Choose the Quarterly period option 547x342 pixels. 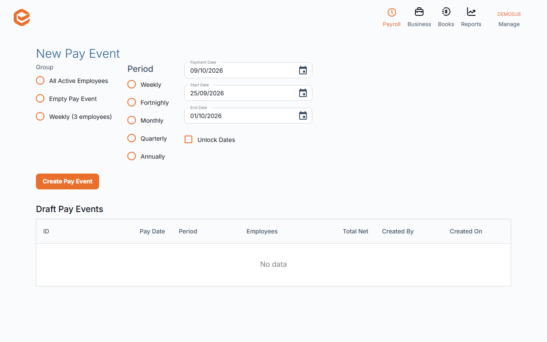[132, 139]
